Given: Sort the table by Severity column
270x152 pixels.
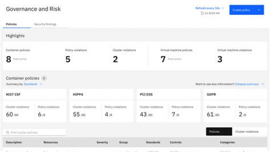Looking at the screenshot, I should pyautogui.click(x=102, y=142).
